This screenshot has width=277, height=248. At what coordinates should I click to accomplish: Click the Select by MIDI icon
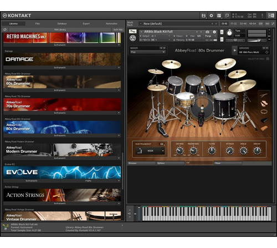pyautogui.click(x=268, y=59)
